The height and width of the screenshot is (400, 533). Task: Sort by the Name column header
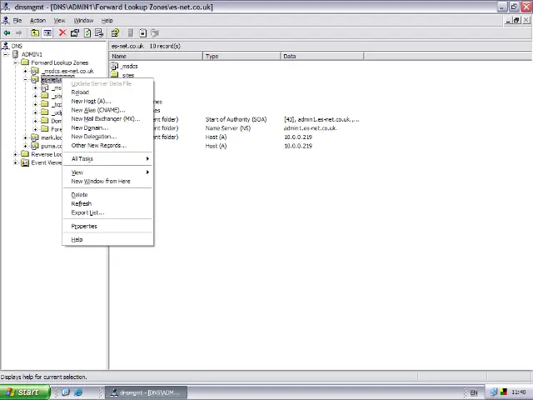[156, 56]
